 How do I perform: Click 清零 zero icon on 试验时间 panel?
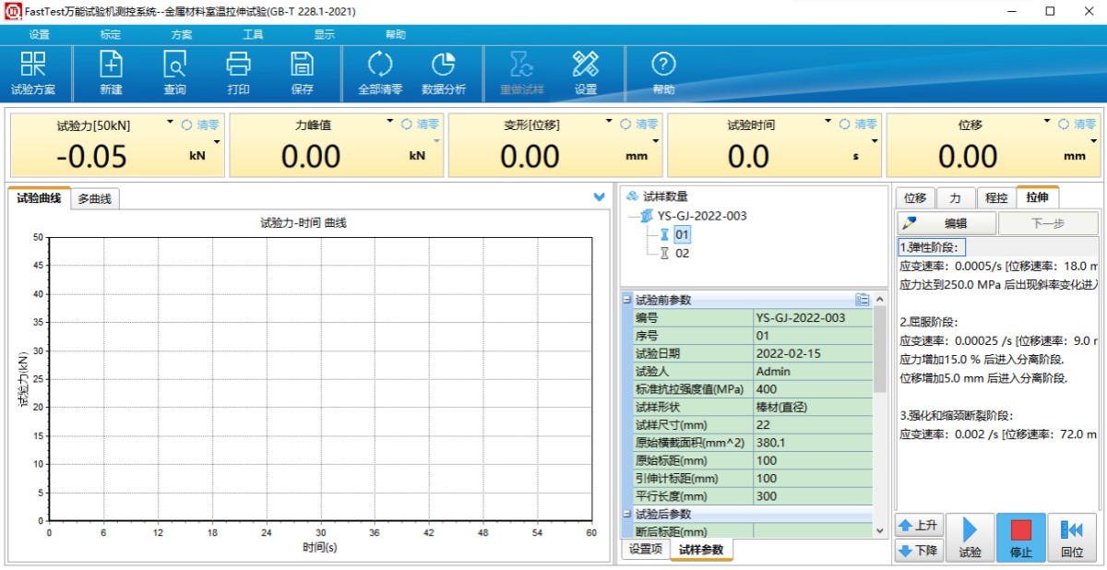point(845,125)
